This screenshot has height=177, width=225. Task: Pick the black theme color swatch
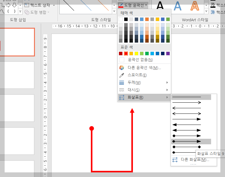tap(126, 19)
